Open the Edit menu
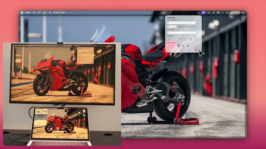This screenshot has height=149, width=266. [x=39, y=13]
